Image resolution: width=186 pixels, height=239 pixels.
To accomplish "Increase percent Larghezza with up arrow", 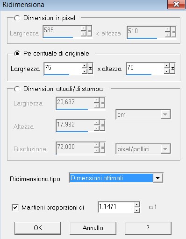I will (x=85, y=66).
